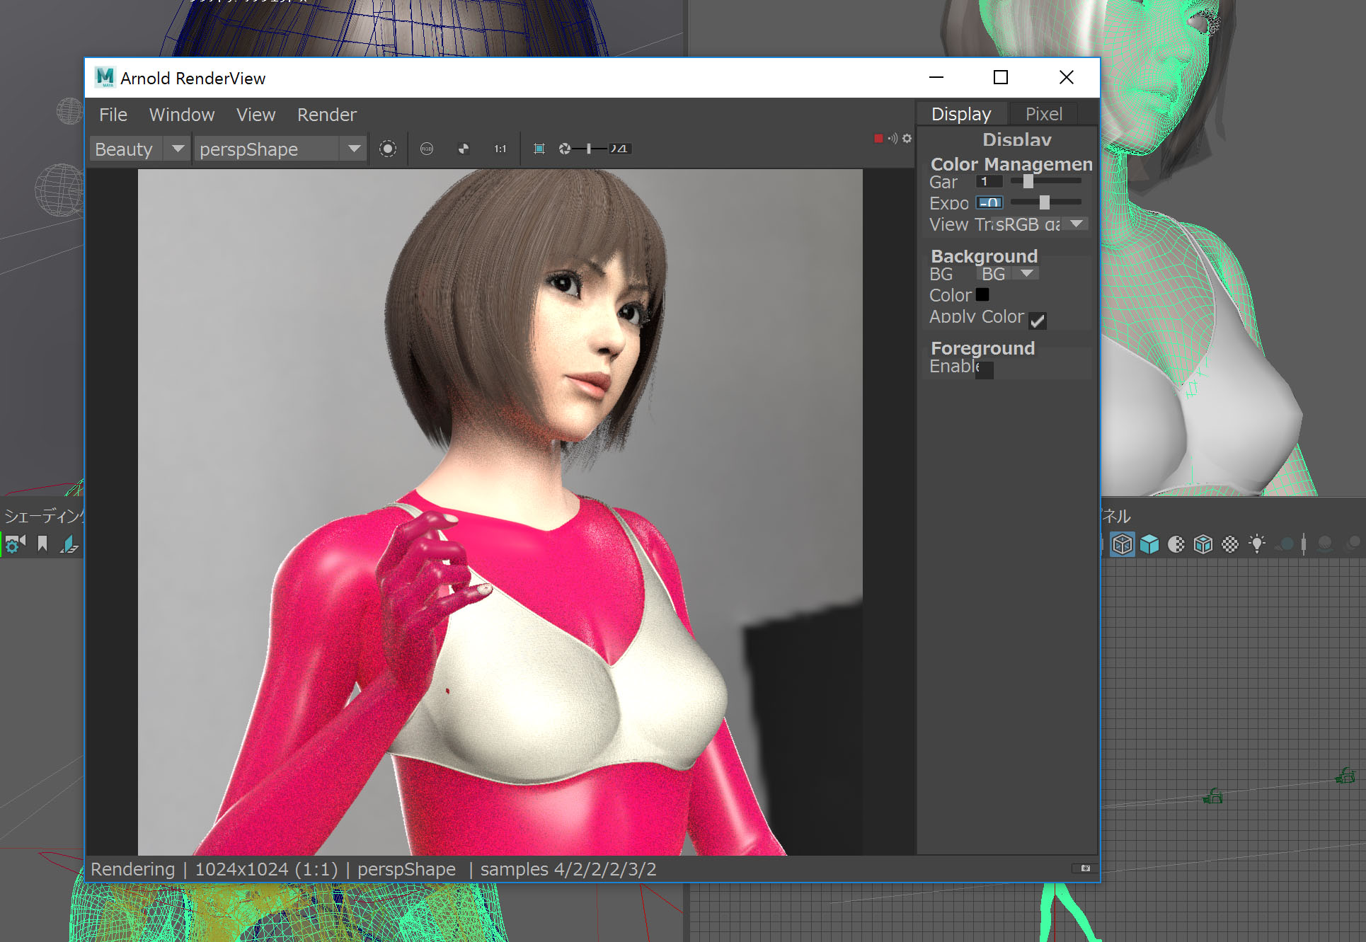This screenshot has width=1366, height=942.
Task: Click the checkered alpha channel toolbar icon
Action: [x=464, y=149]
